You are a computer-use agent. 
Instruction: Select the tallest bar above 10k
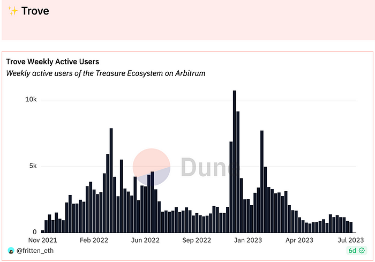pos(235,161)
